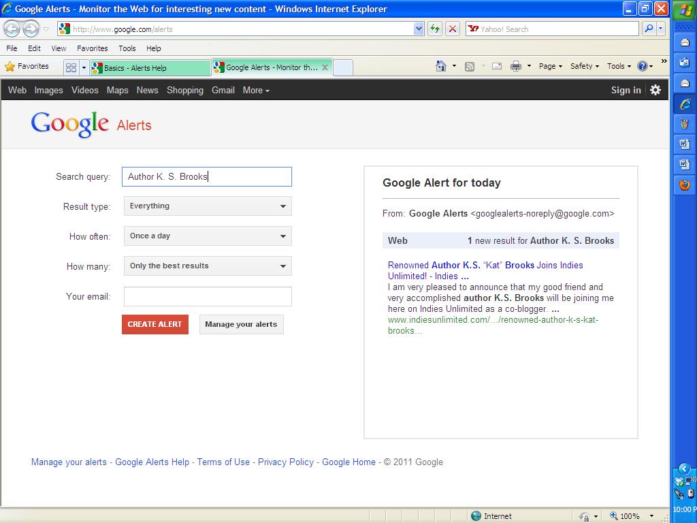Open the zoom level dropdown arrow

(x=651, y=516)
